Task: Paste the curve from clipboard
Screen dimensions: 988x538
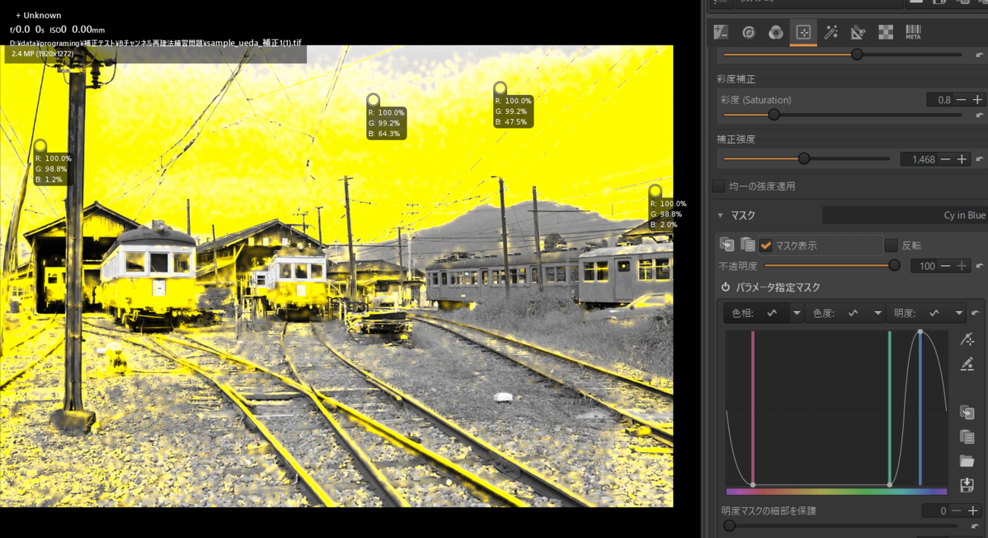Action: click(967, 436)
